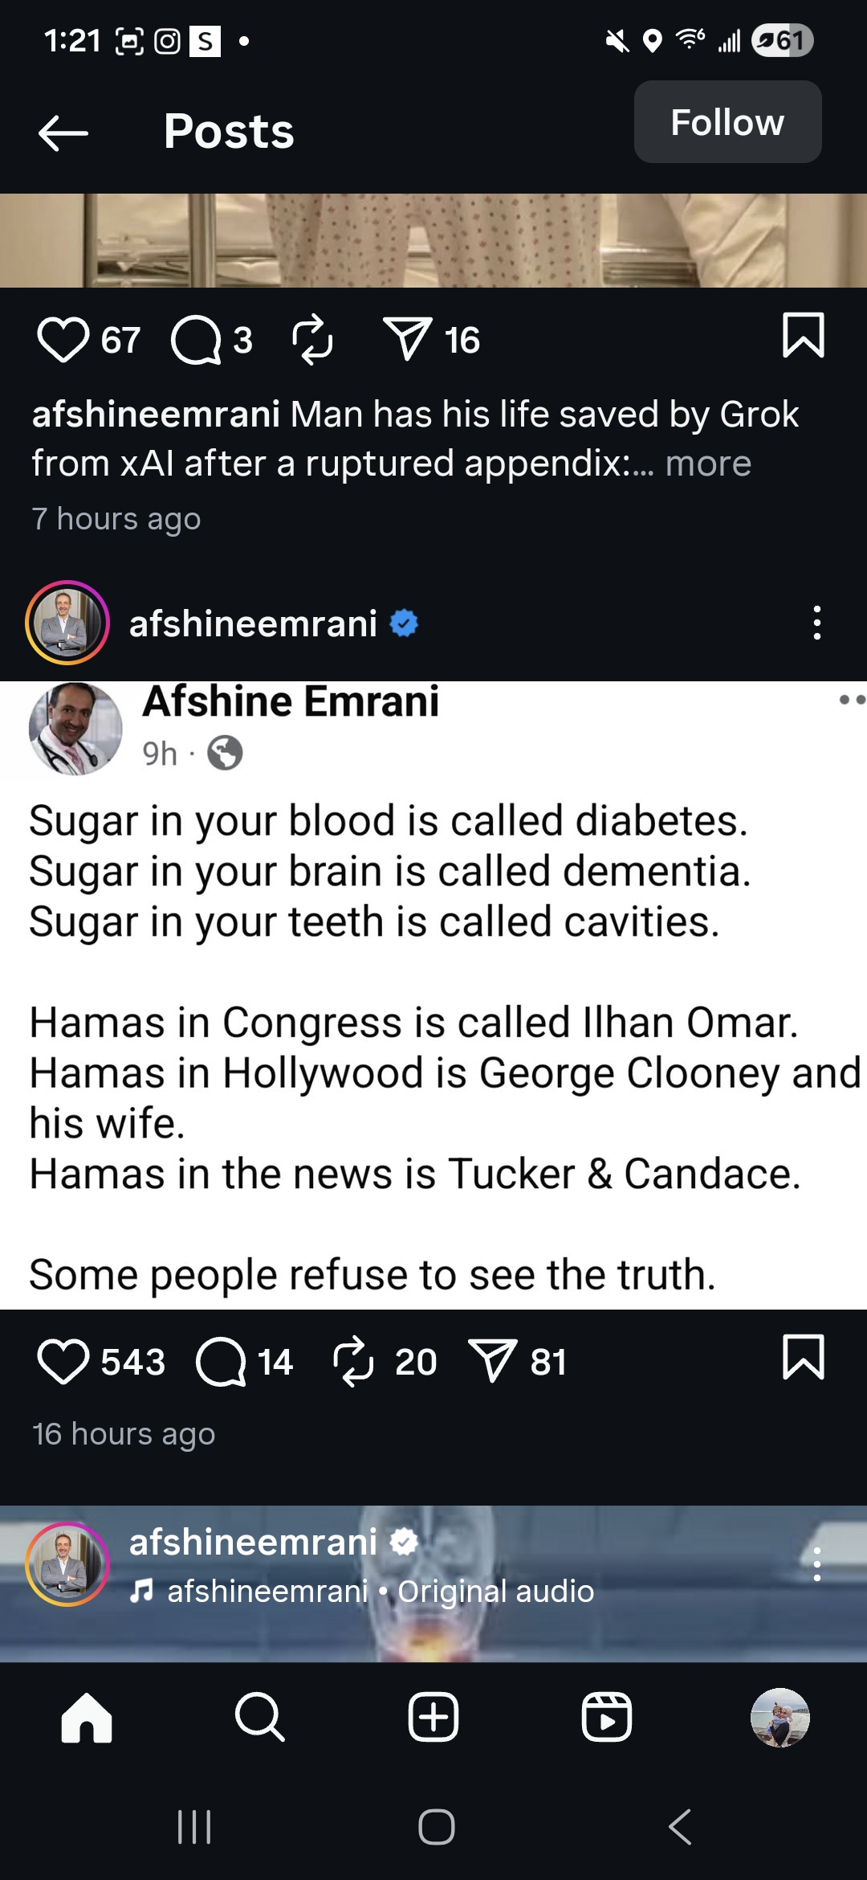Share the post with 81 shares
The height and width of the screenshot is (1880, 867).
492,1361
